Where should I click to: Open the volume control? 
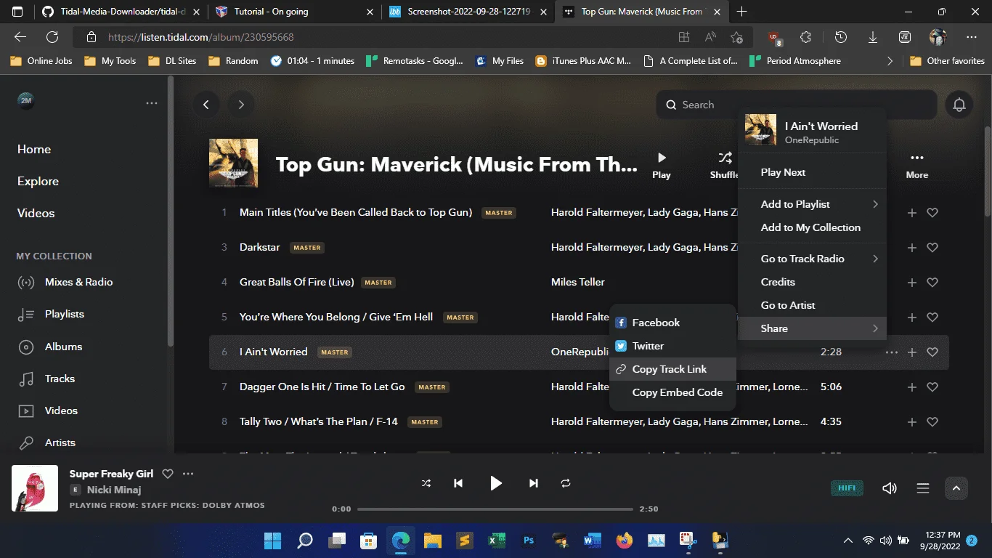pos(889,488)
